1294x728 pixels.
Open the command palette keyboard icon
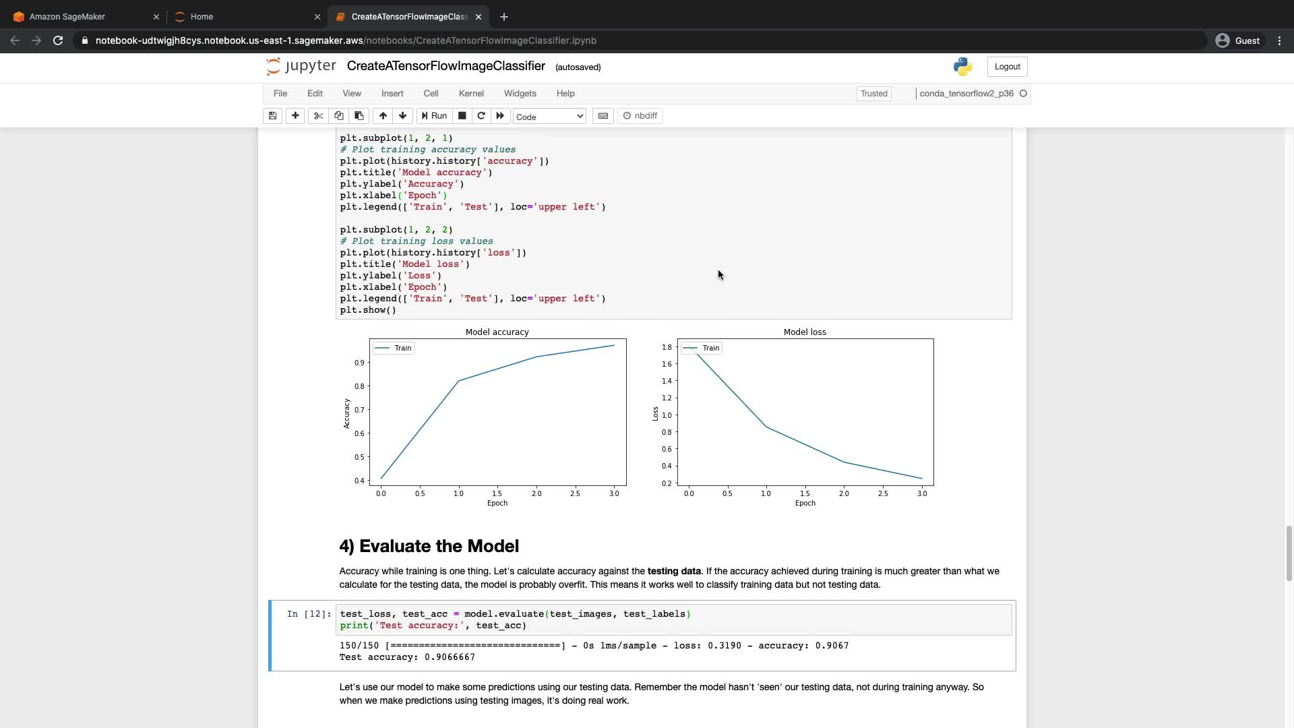pyautogui.click(x=603, y=116)
